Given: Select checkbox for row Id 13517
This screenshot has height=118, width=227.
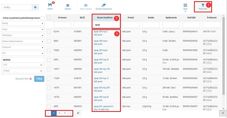Looking at the screenshot, I should click(49, 69).
